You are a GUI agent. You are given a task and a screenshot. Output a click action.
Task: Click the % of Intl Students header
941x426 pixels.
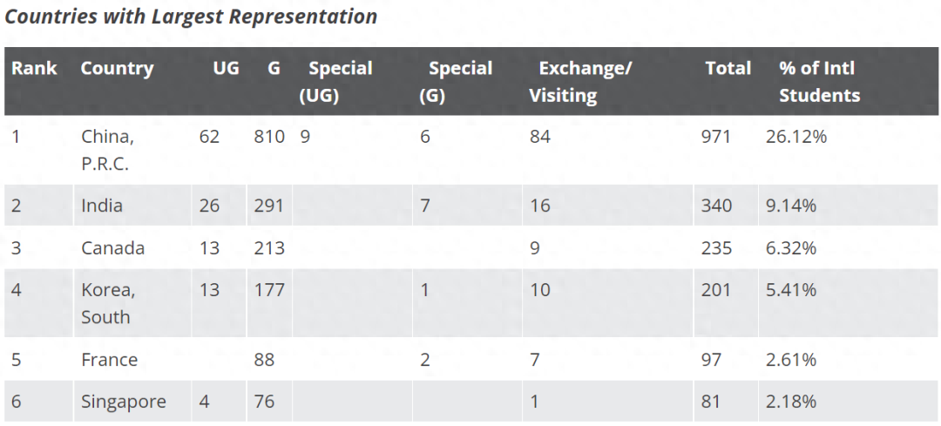[819, 81]
